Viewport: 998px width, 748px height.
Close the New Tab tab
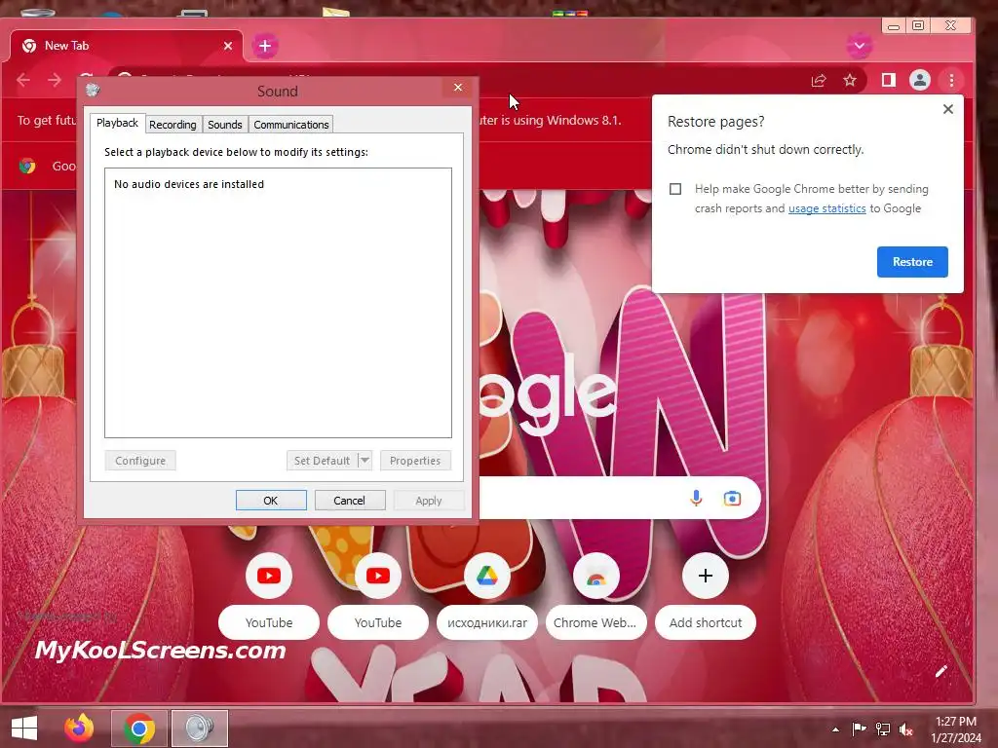pos(228,46)
